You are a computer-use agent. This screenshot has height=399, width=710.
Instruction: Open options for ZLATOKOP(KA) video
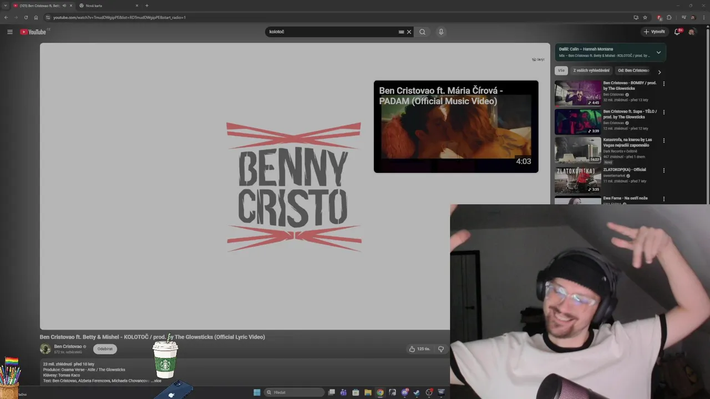(663, 170)
